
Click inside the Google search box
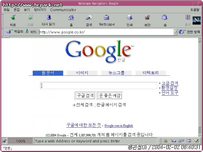[99, 86]
